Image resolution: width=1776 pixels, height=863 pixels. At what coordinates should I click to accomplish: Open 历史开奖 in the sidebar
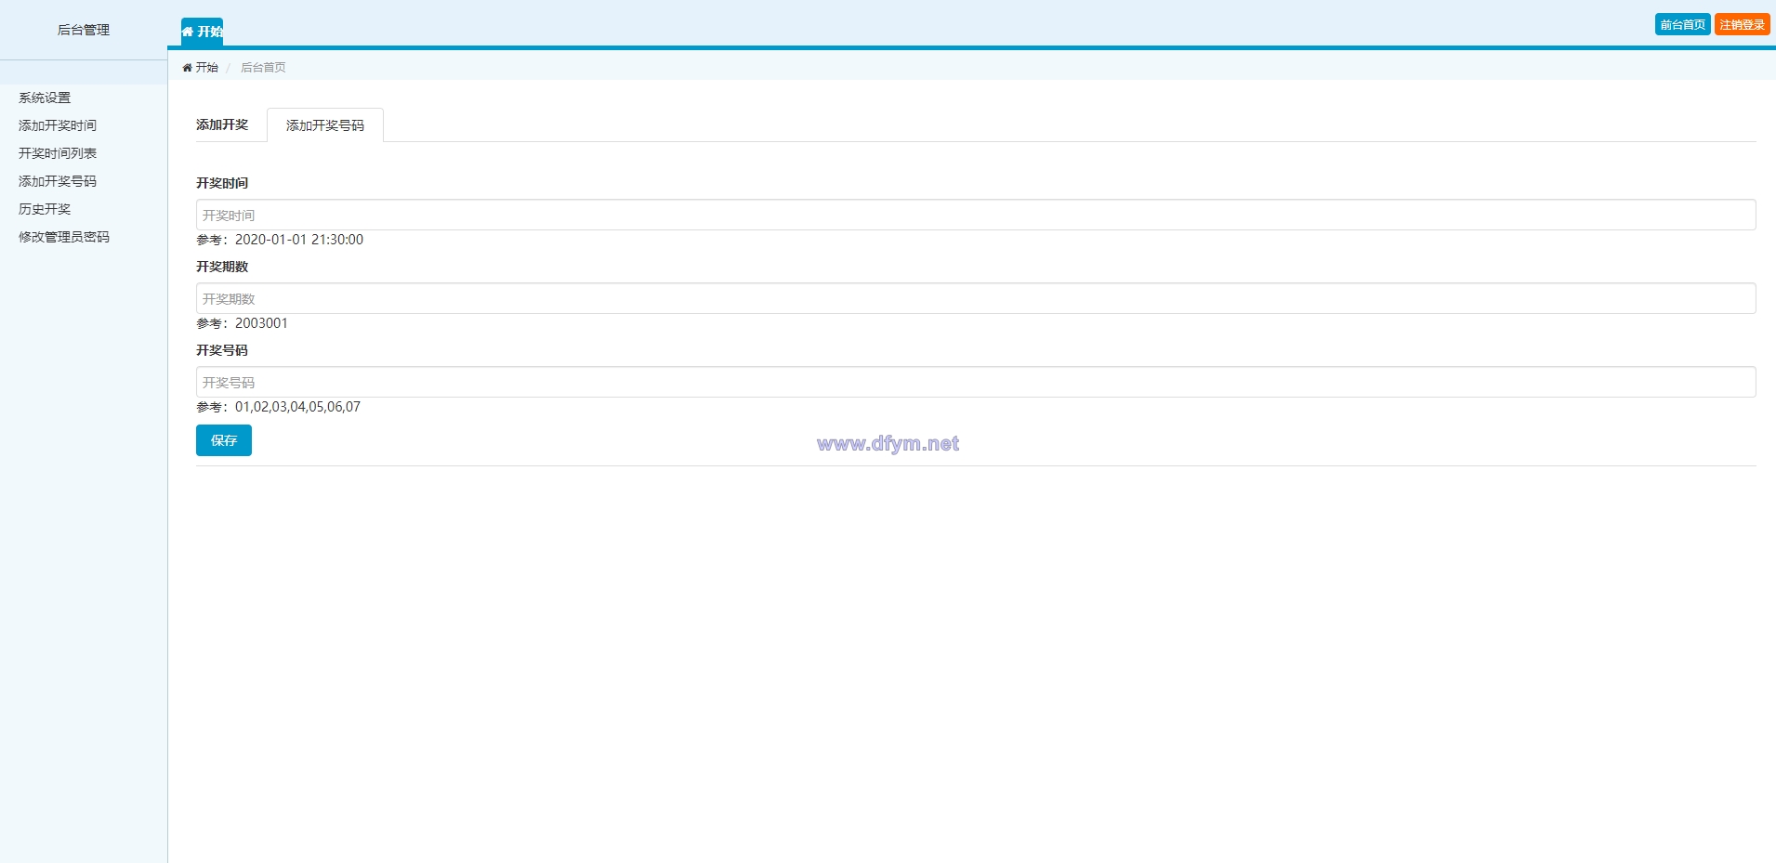45,209
